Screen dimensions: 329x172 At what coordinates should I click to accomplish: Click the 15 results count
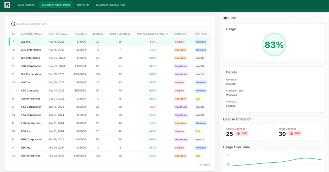tap(205, 165)
